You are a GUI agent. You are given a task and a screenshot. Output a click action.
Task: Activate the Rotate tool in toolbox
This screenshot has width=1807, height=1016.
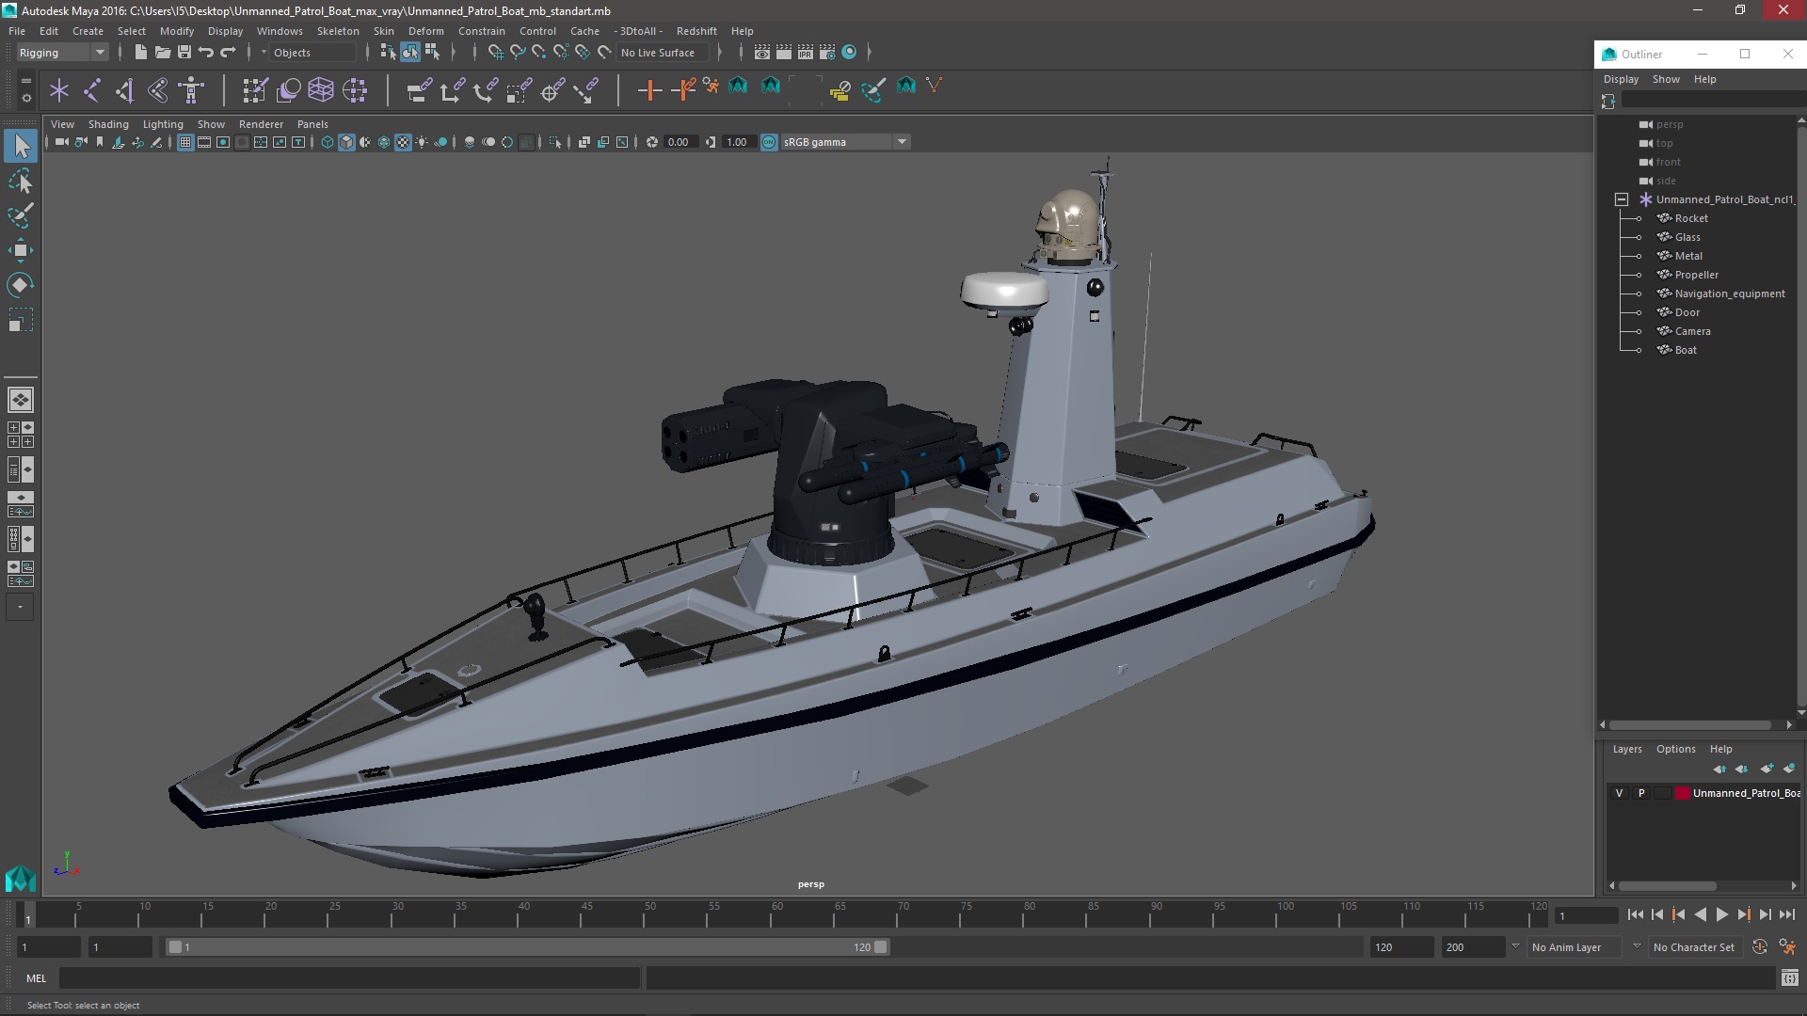tap(20, 284)
